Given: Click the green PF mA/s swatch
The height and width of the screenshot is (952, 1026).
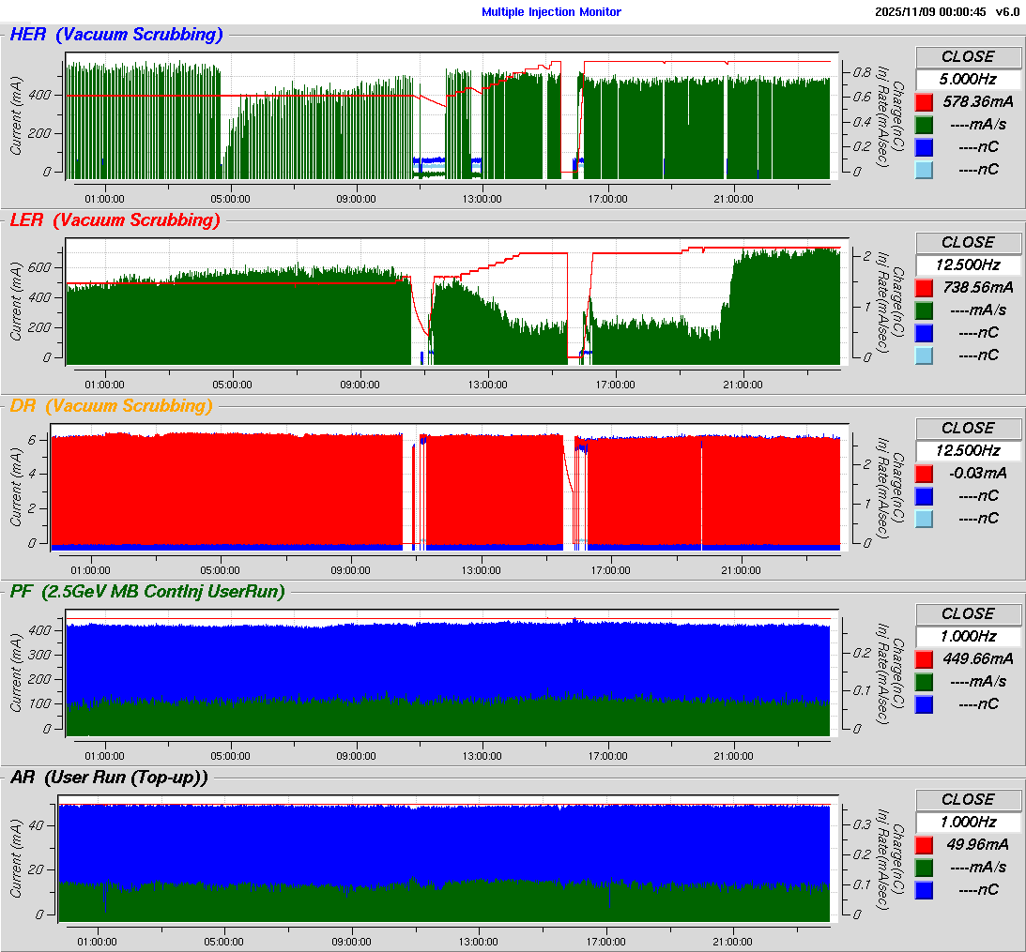Looking at the screenshot, I should pyautogui.click(x=924, y=682).
